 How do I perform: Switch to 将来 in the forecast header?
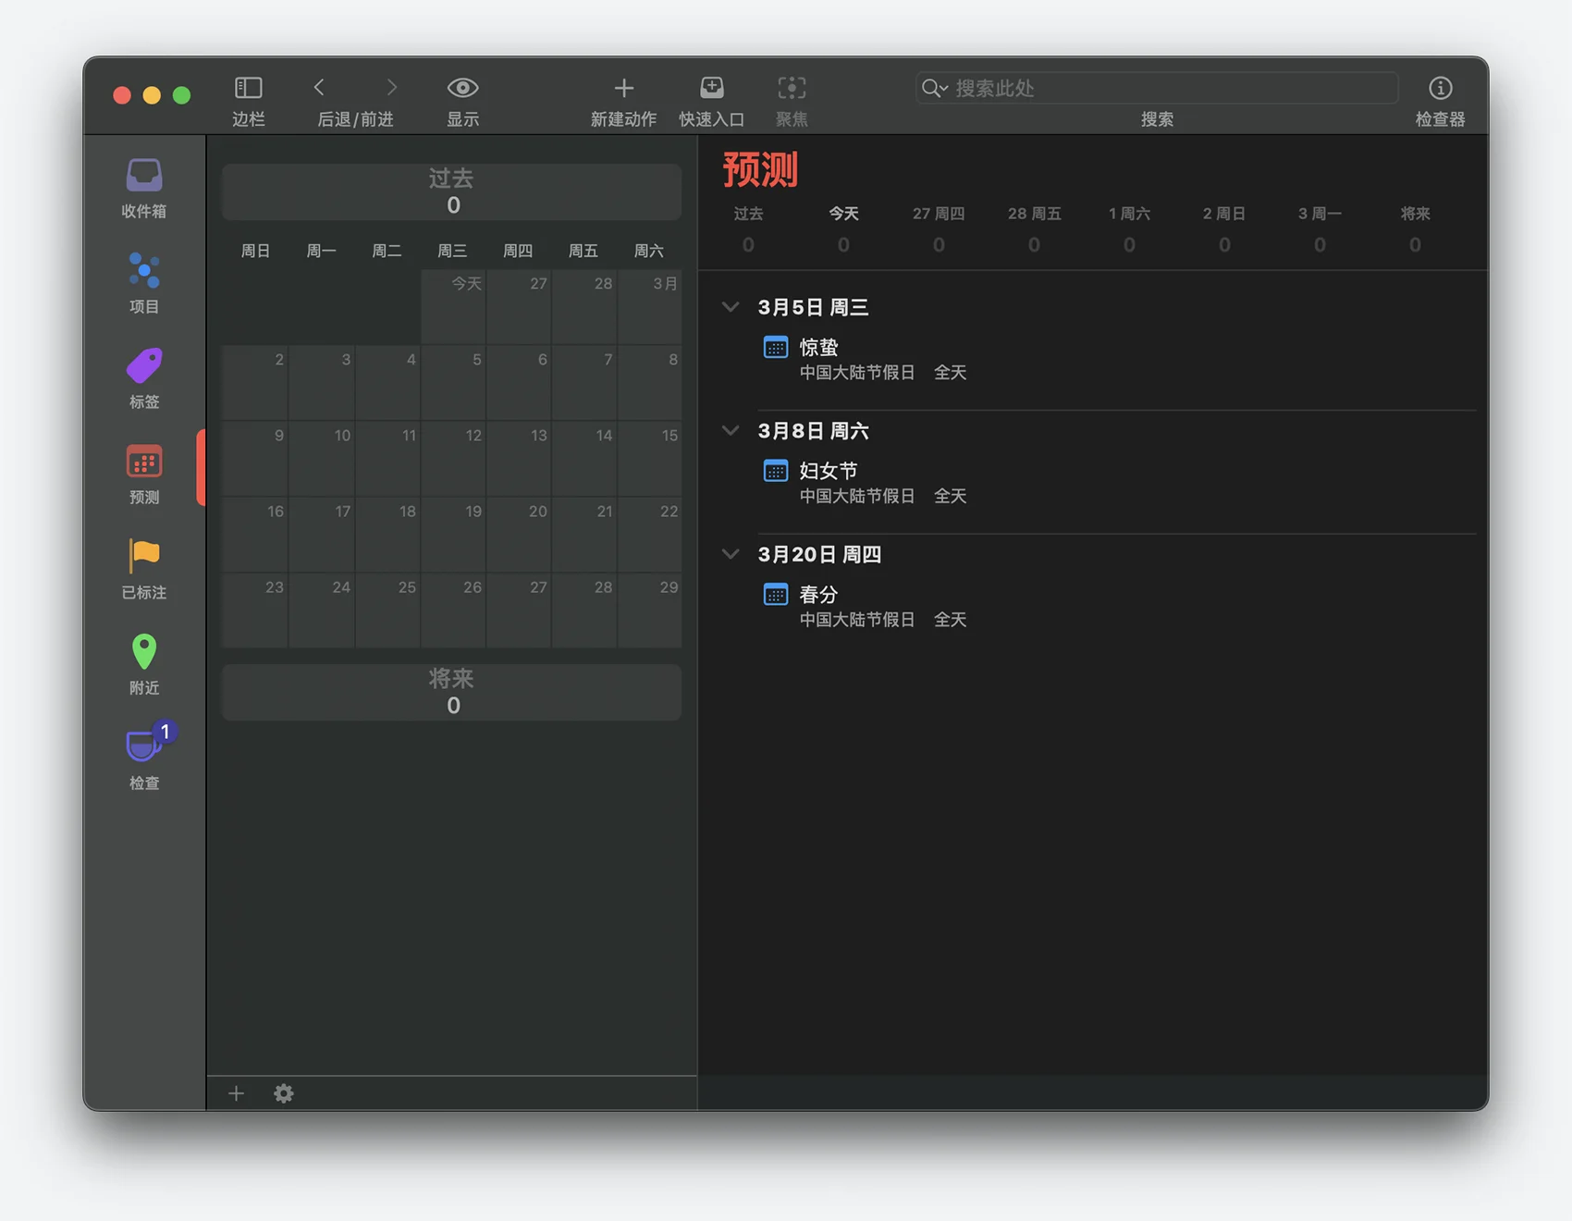[1415, 228]
